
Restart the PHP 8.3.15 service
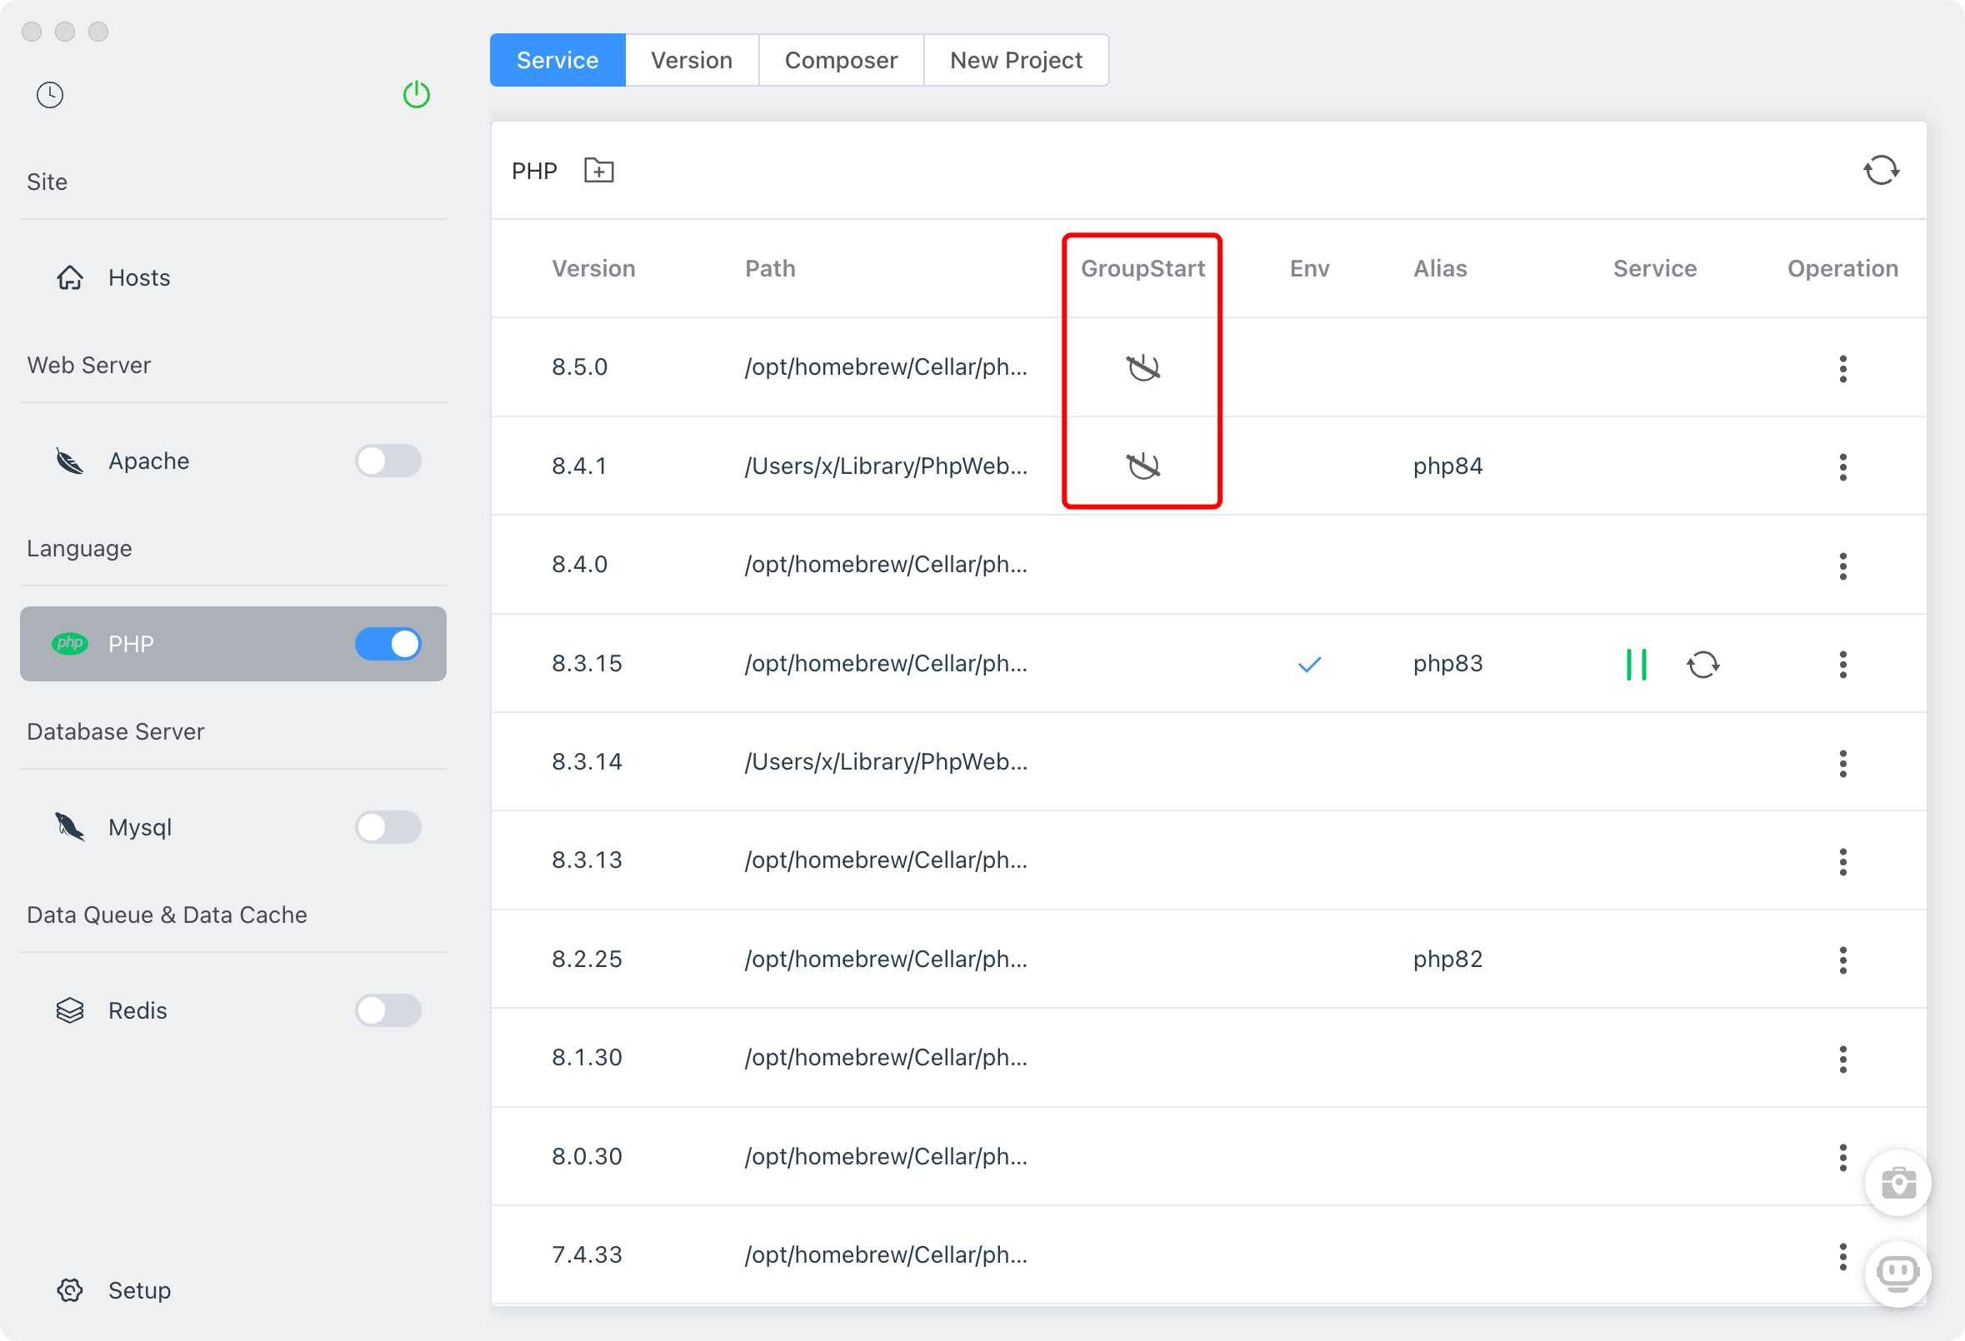coord(1702,664)
